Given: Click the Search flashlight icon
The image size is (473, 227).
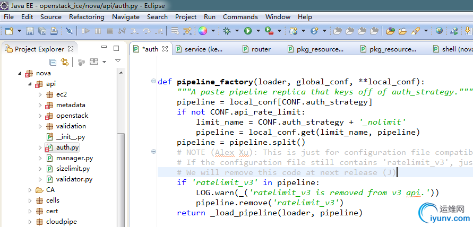Looking at the screenshot, I should click(x=416, y=31).
